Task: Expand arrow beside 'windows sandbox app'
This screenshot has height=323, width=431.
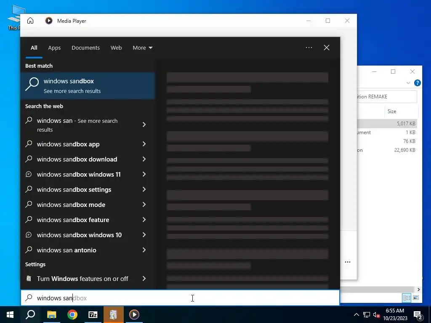Action: tap(144, 144)
